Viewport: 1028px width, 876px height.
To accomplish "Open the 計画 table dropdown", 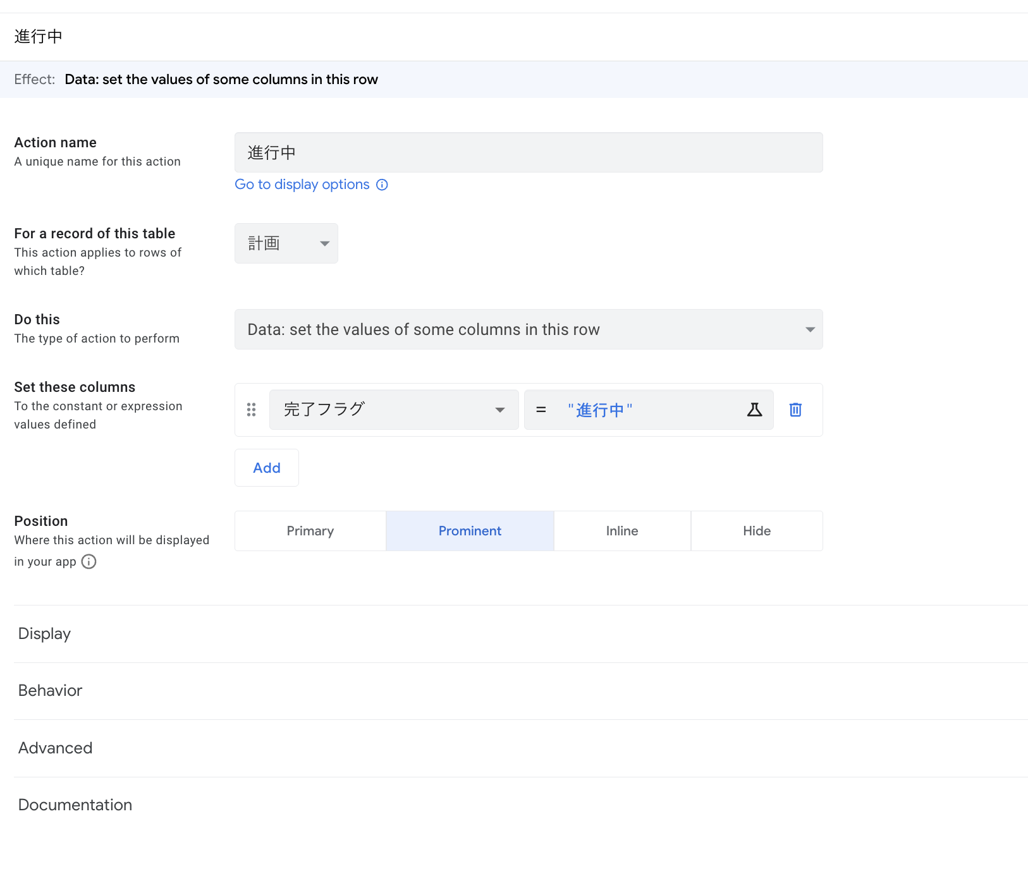I will click(286, 243).
